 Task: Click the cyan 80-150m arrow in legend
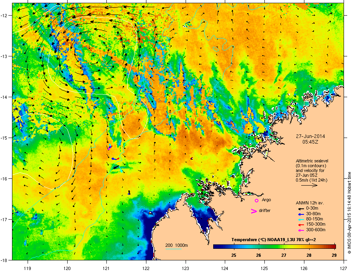pos(301,219)
